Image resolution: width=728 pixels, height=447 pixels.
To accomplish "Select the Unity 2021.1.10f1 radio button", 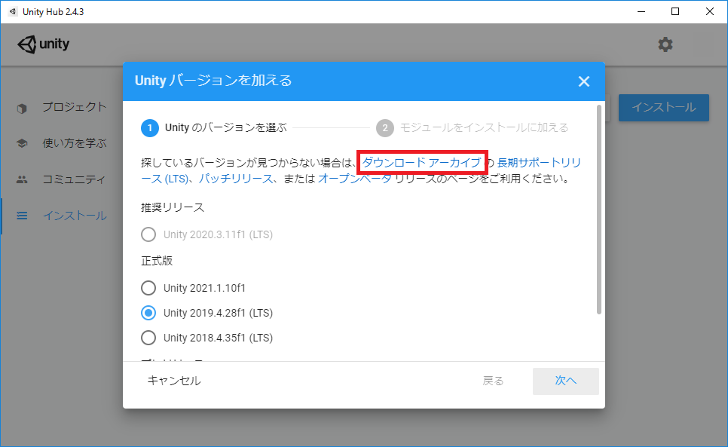I will tap(148, 288).
